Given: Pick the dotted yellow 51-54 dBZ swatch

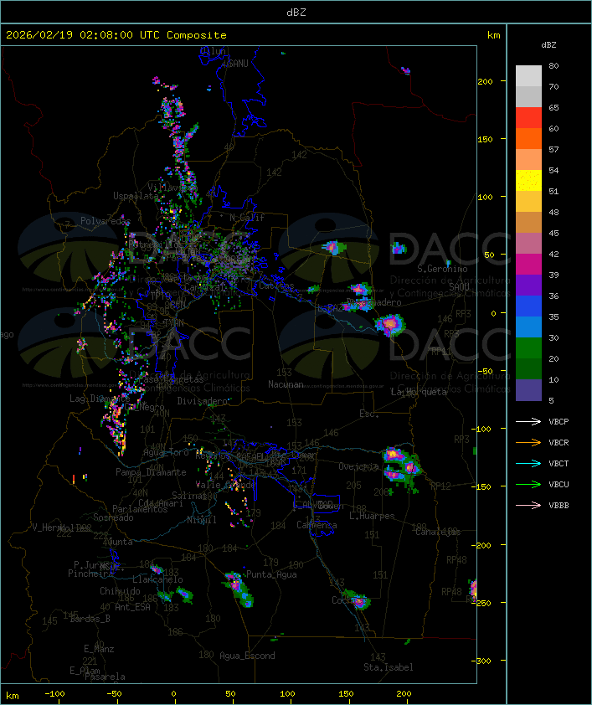Looking at the screenshot, I should tap(528, 180).
